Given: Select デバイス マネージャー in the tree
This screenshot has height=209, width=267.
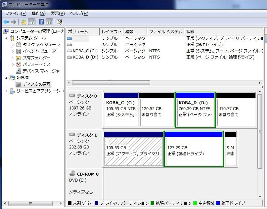Looking at the screenshot, I should [x=43, y=71].
